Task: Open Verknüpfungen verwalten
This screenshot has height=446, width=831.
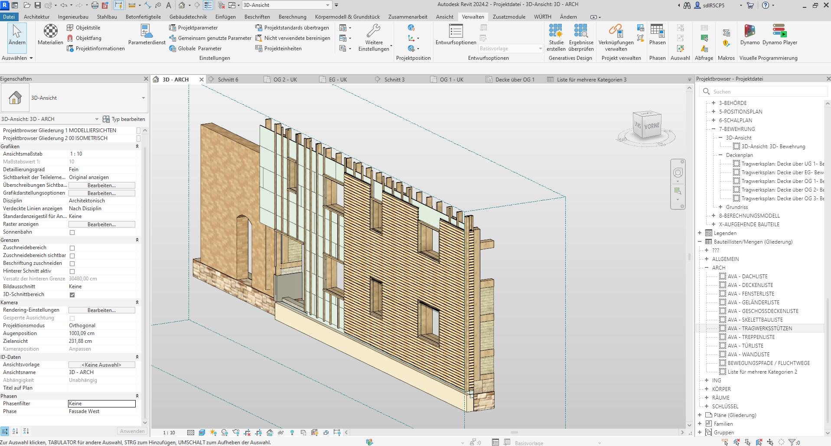Action: click(615, 37)
